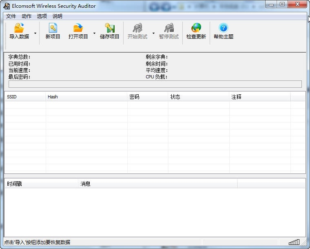Screen dimensions: 310x249
Task: Open the 说明 menu
Action: coord(58,16)
